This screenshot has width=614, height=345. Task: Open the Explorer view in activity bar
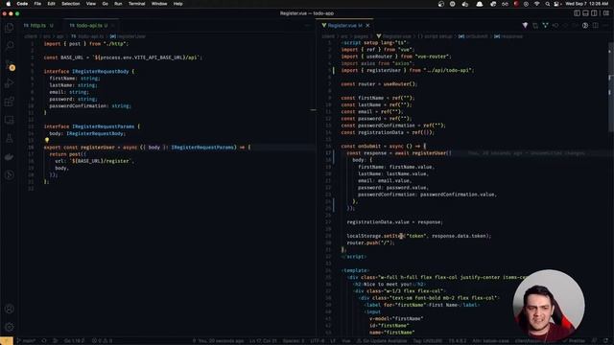point(10,28)
